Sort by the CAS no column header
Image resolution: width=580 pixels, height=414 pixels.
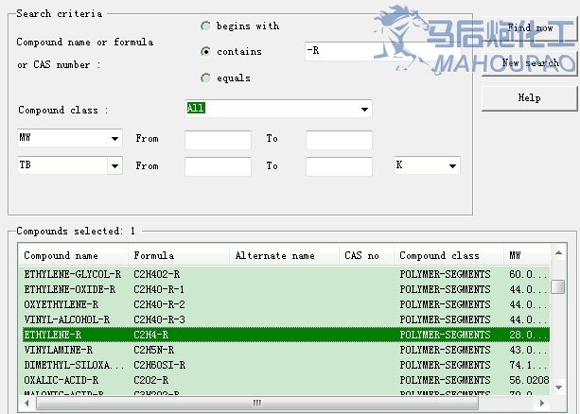pyautogui.click(x=366, y=255)
